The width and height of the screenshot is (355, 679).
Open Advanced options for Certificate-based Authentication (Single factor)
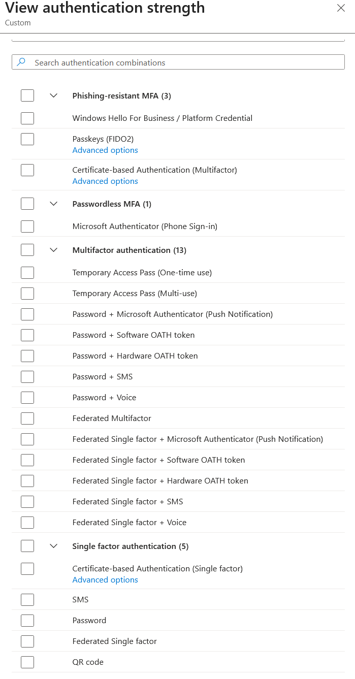coord(105,580)
